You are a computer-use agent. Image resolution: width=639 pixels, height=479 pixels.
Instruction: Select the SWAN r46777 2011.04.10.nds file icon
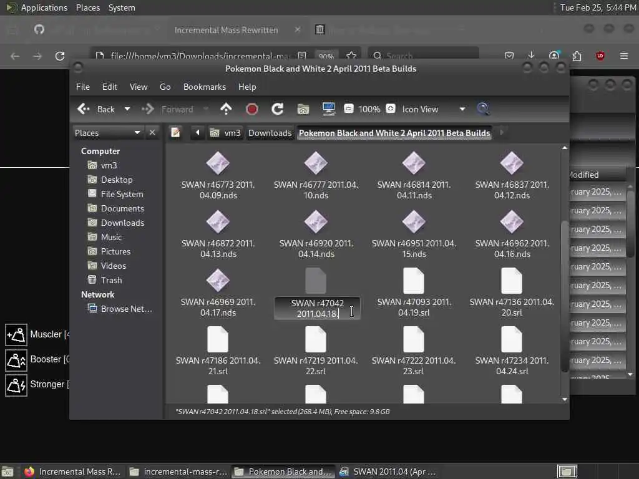[316, 163]
